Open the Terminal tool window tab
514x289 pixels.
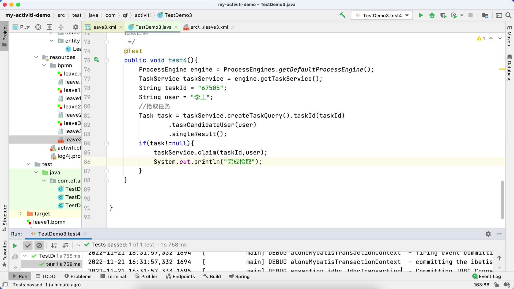113,276
